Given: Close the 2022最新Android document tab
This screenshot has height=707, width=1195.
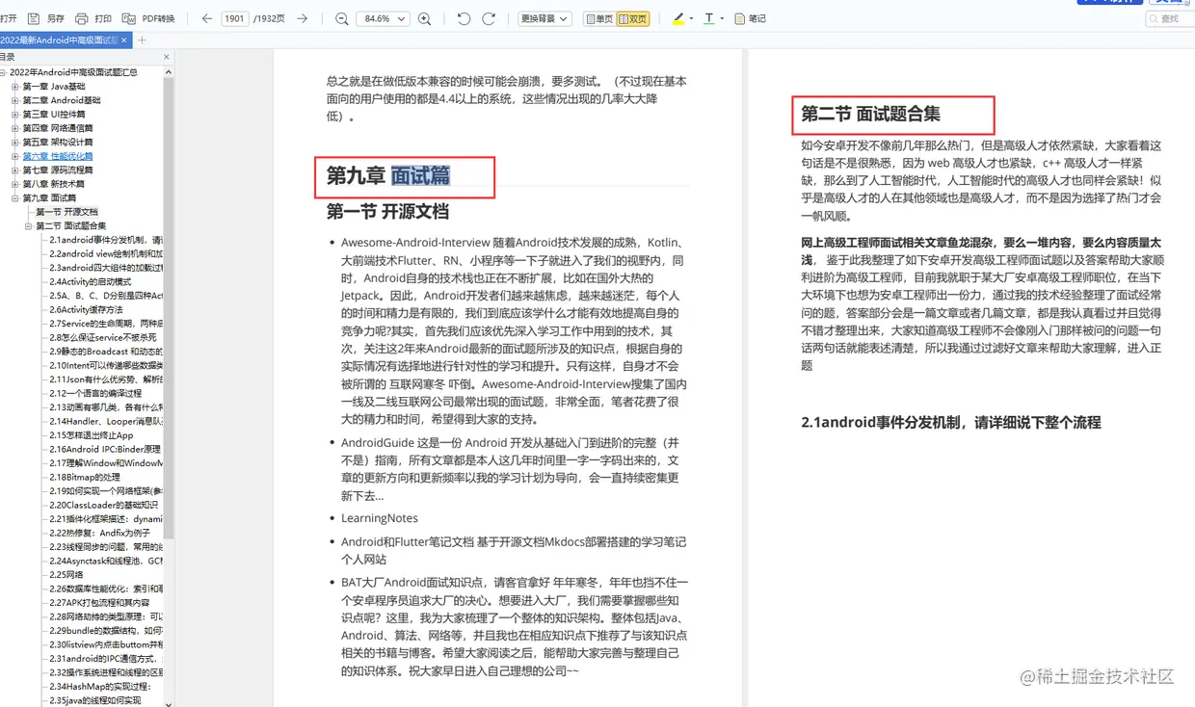Looking at the screenshot, I should 122,39.
